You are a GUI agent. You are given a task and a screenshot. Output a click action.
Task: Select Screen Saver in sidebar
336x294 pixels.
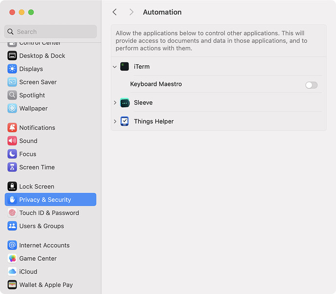38,82
